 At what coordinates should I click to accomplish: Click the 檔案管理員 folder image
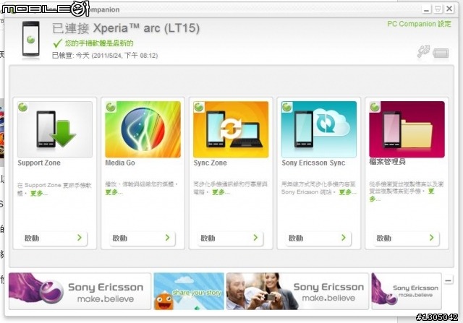[x=407, y=129]
